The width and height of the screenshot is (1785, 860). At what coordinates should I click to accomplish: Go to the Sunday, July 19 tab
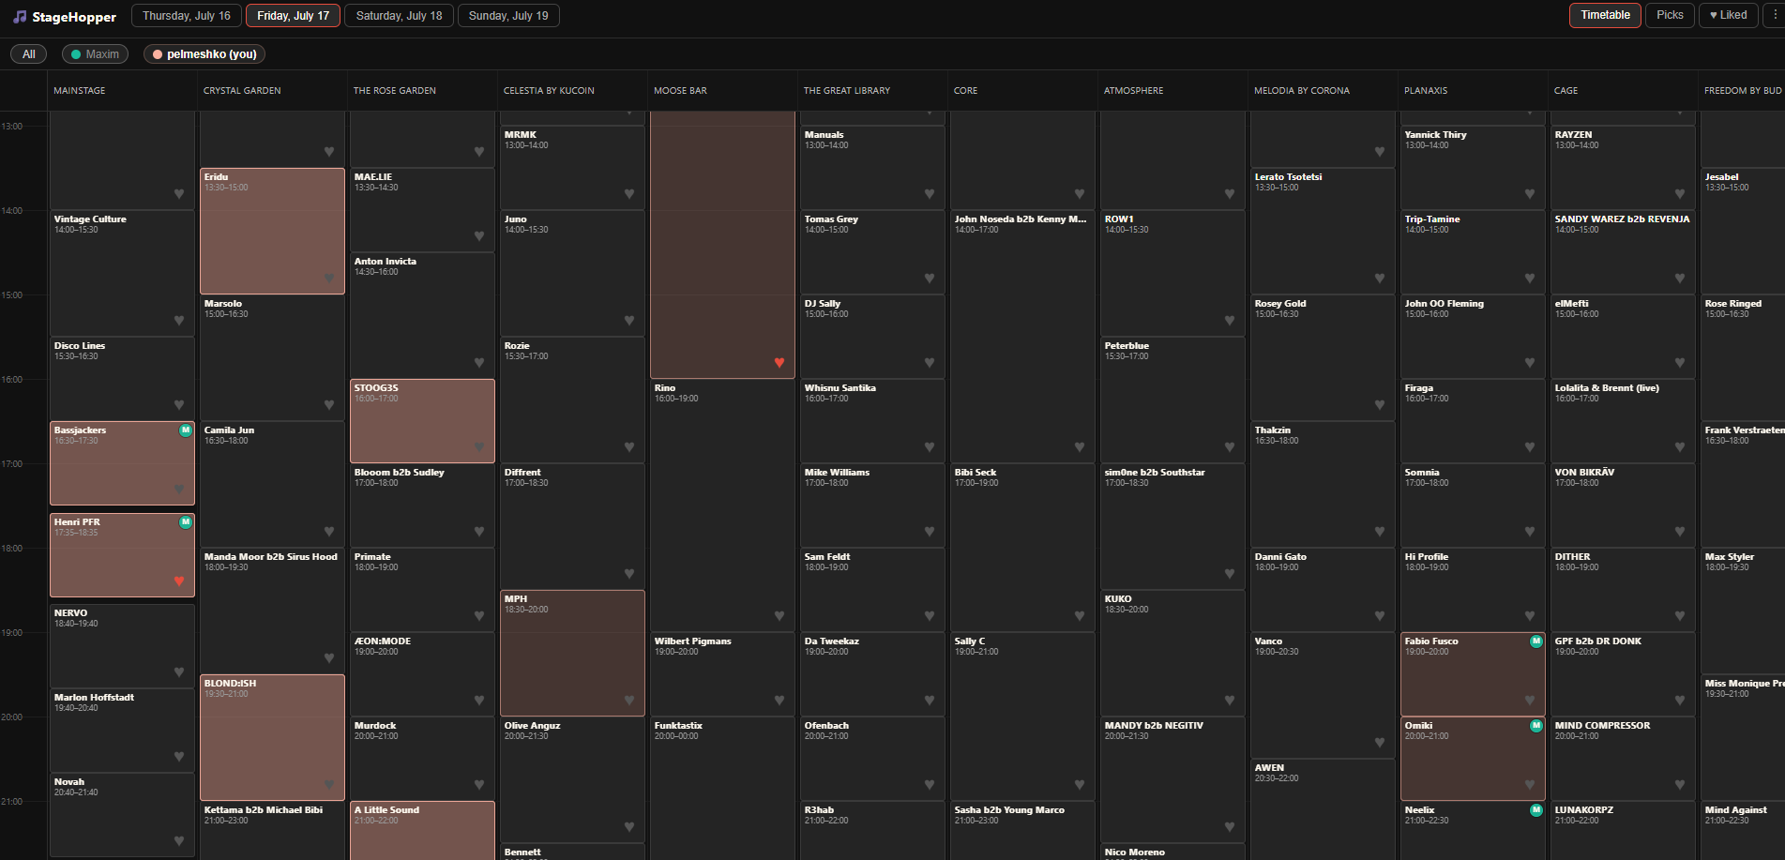[508, 16]
